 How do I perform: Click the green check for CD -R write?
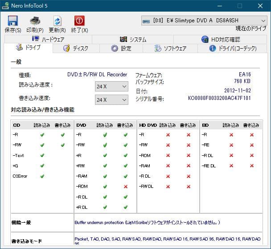[x=63, y=135]
